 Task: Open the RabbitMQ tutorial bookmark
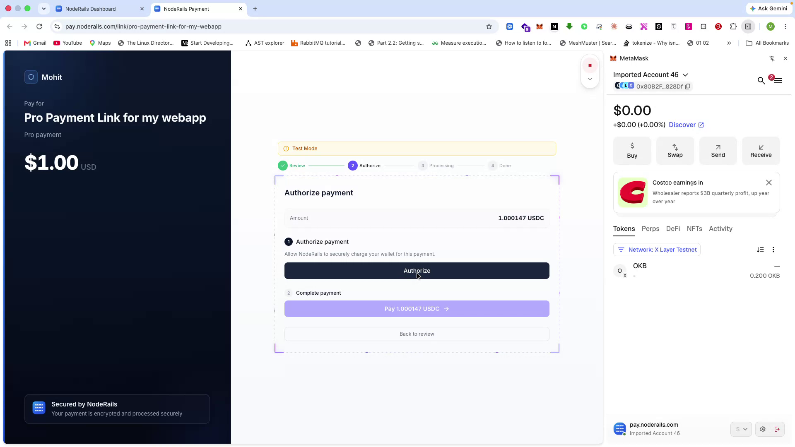coord(318,43)
